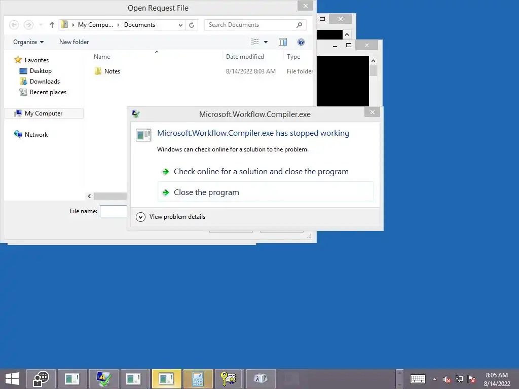Open the network globe taskbar app
The width and height of the screenshot is (519, 389).
tap(41, 378)
